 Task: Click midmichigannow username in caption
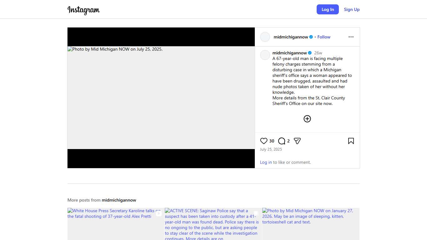click(289, 53)
